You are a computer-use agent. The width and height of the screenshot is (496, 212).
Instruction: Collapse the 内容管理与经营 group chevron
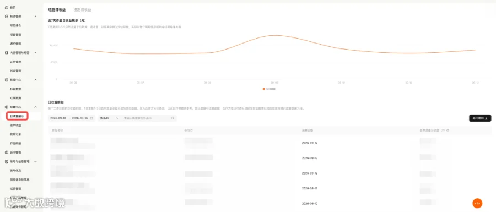[35, 52]
